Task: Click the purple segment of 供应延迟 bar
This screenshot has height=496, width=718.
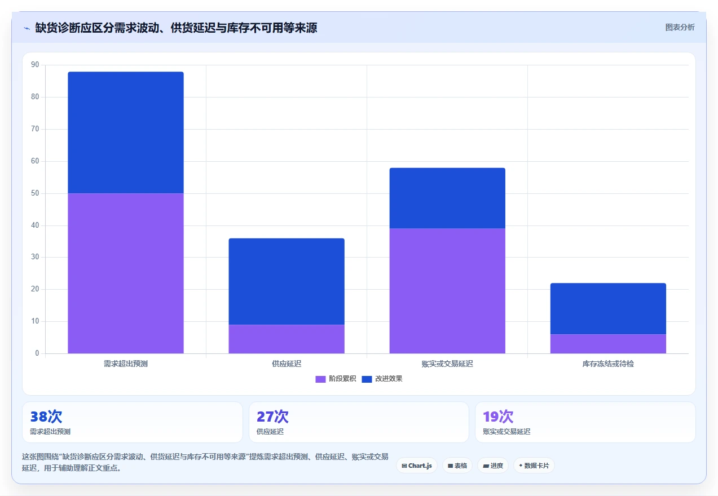Action: pyautogui.click(x=287, y=339)
